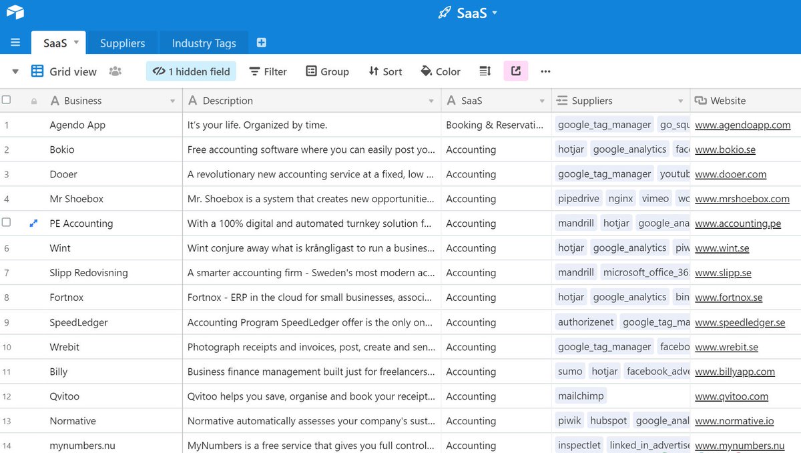Expand the views sidebar toggle arrow

click(x=15, y=71)
